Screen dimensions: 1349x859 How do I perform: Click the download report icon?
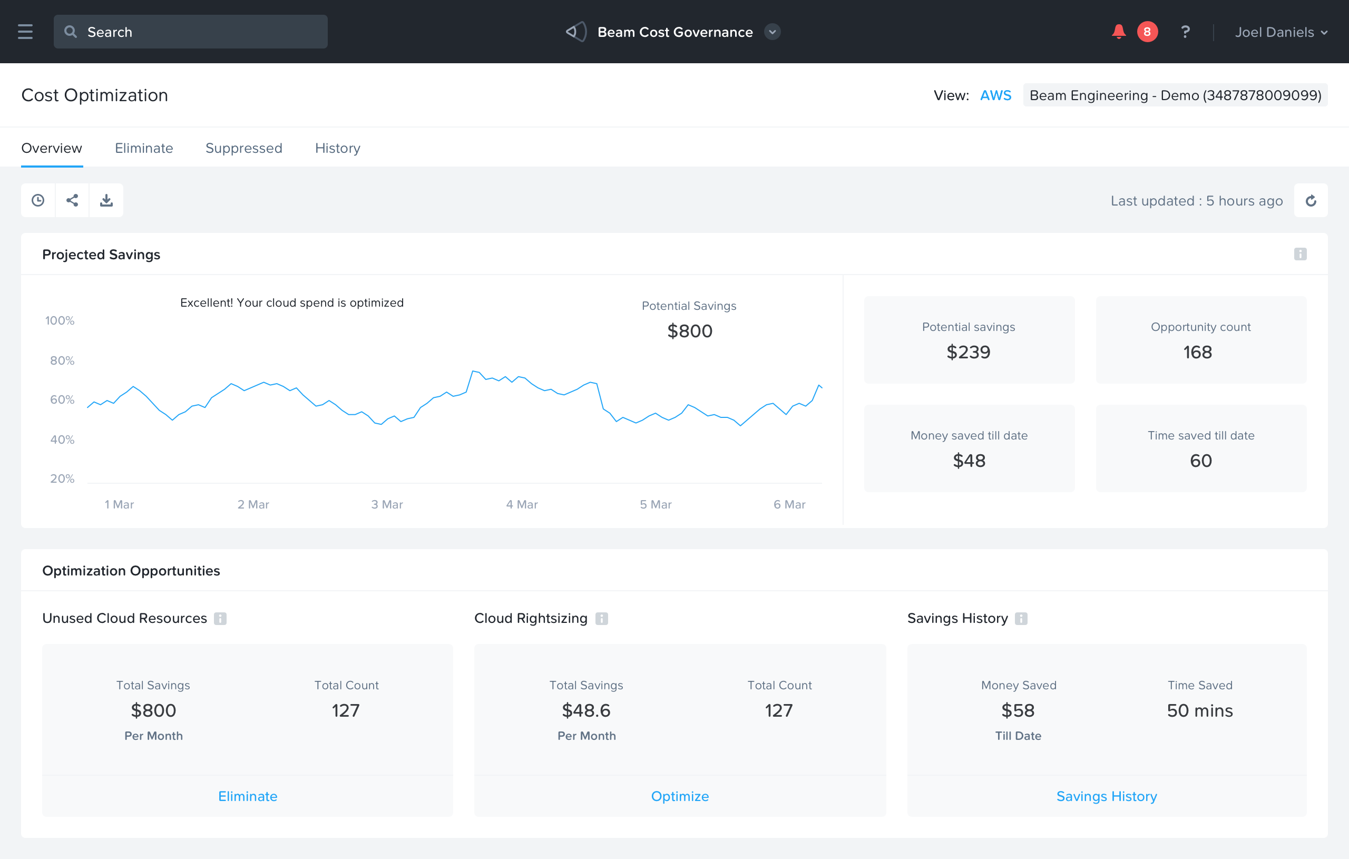[x=106, y=201]
